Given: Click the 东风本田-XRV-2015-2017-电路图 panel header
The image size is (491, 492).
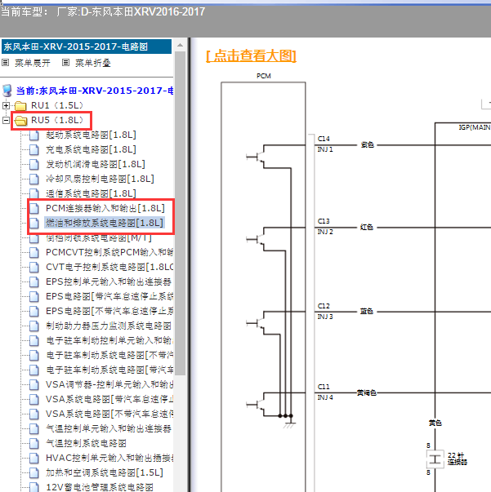Looking at the screenshot, I should pos(87,47).
